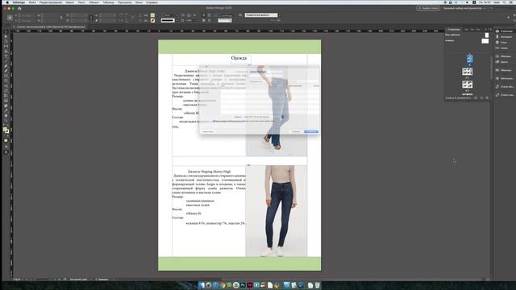Screen dimensions: 516x290
Task: Open the Текст menu
Action: pyautogui.click(x=81, y=2)
